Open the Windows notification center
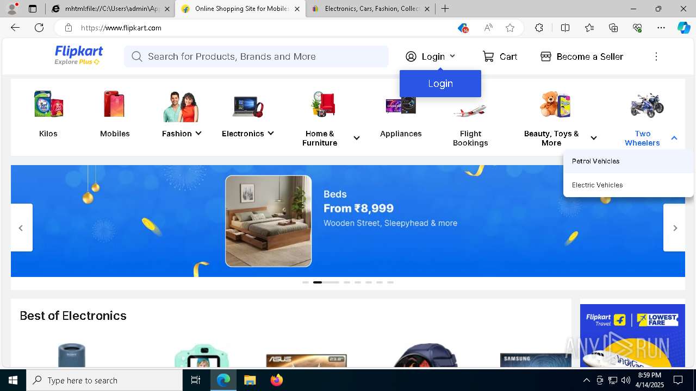The height and width of the screenshot is (391, 696). 678,380
